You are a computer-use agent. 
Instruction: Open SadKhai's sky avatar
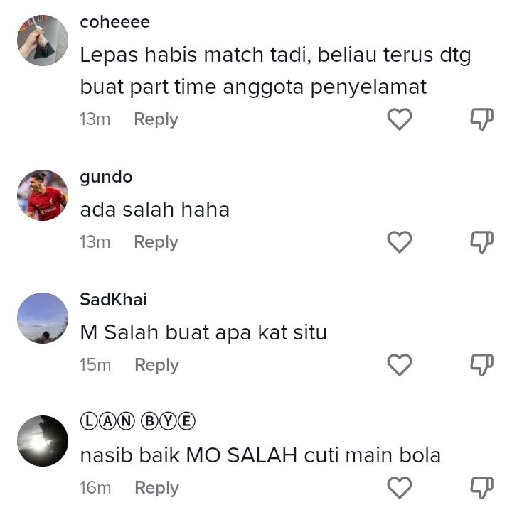[x=43, y=318]
